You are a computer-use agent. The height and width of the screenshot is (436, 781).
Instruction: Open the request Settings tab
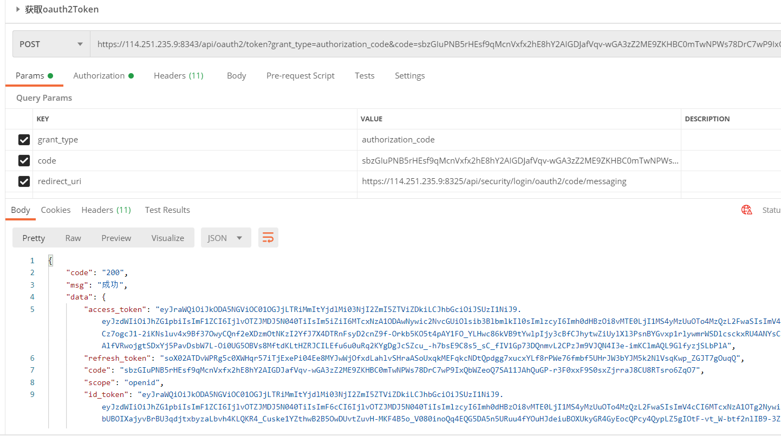tap(409, 76)
